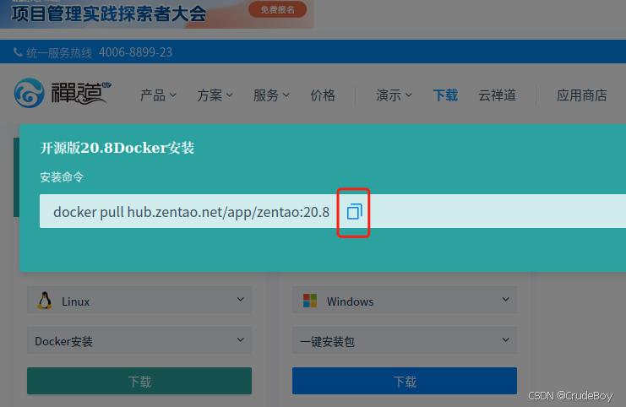
Task: Click the 项目管理实践探索者大会 banner
Action: point(157,14)
